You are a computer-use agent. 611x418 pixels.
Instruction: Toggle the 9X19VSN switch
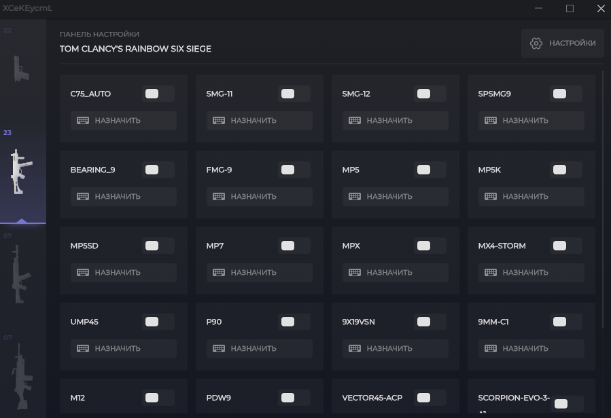(x=430, y=322)
